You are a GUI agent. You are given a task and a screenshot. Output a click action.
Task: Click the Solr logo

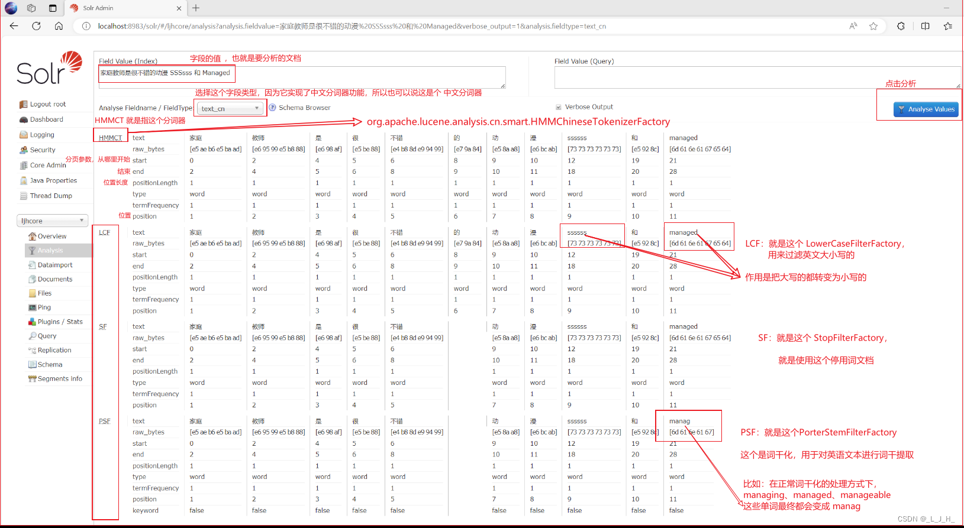coord(50,69)
